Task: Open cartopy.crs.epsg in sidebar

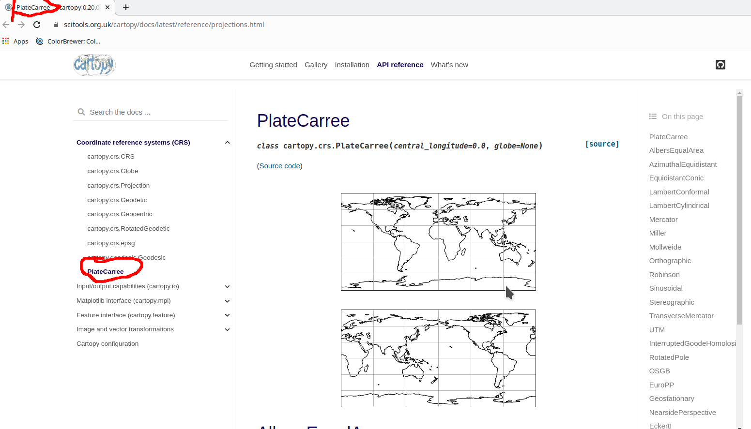Action: [111, 243]
